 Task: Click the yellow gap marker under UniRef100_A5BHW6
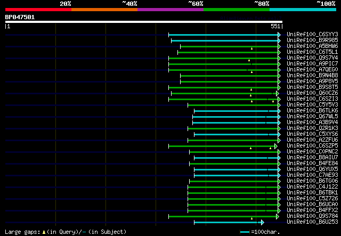251,48
